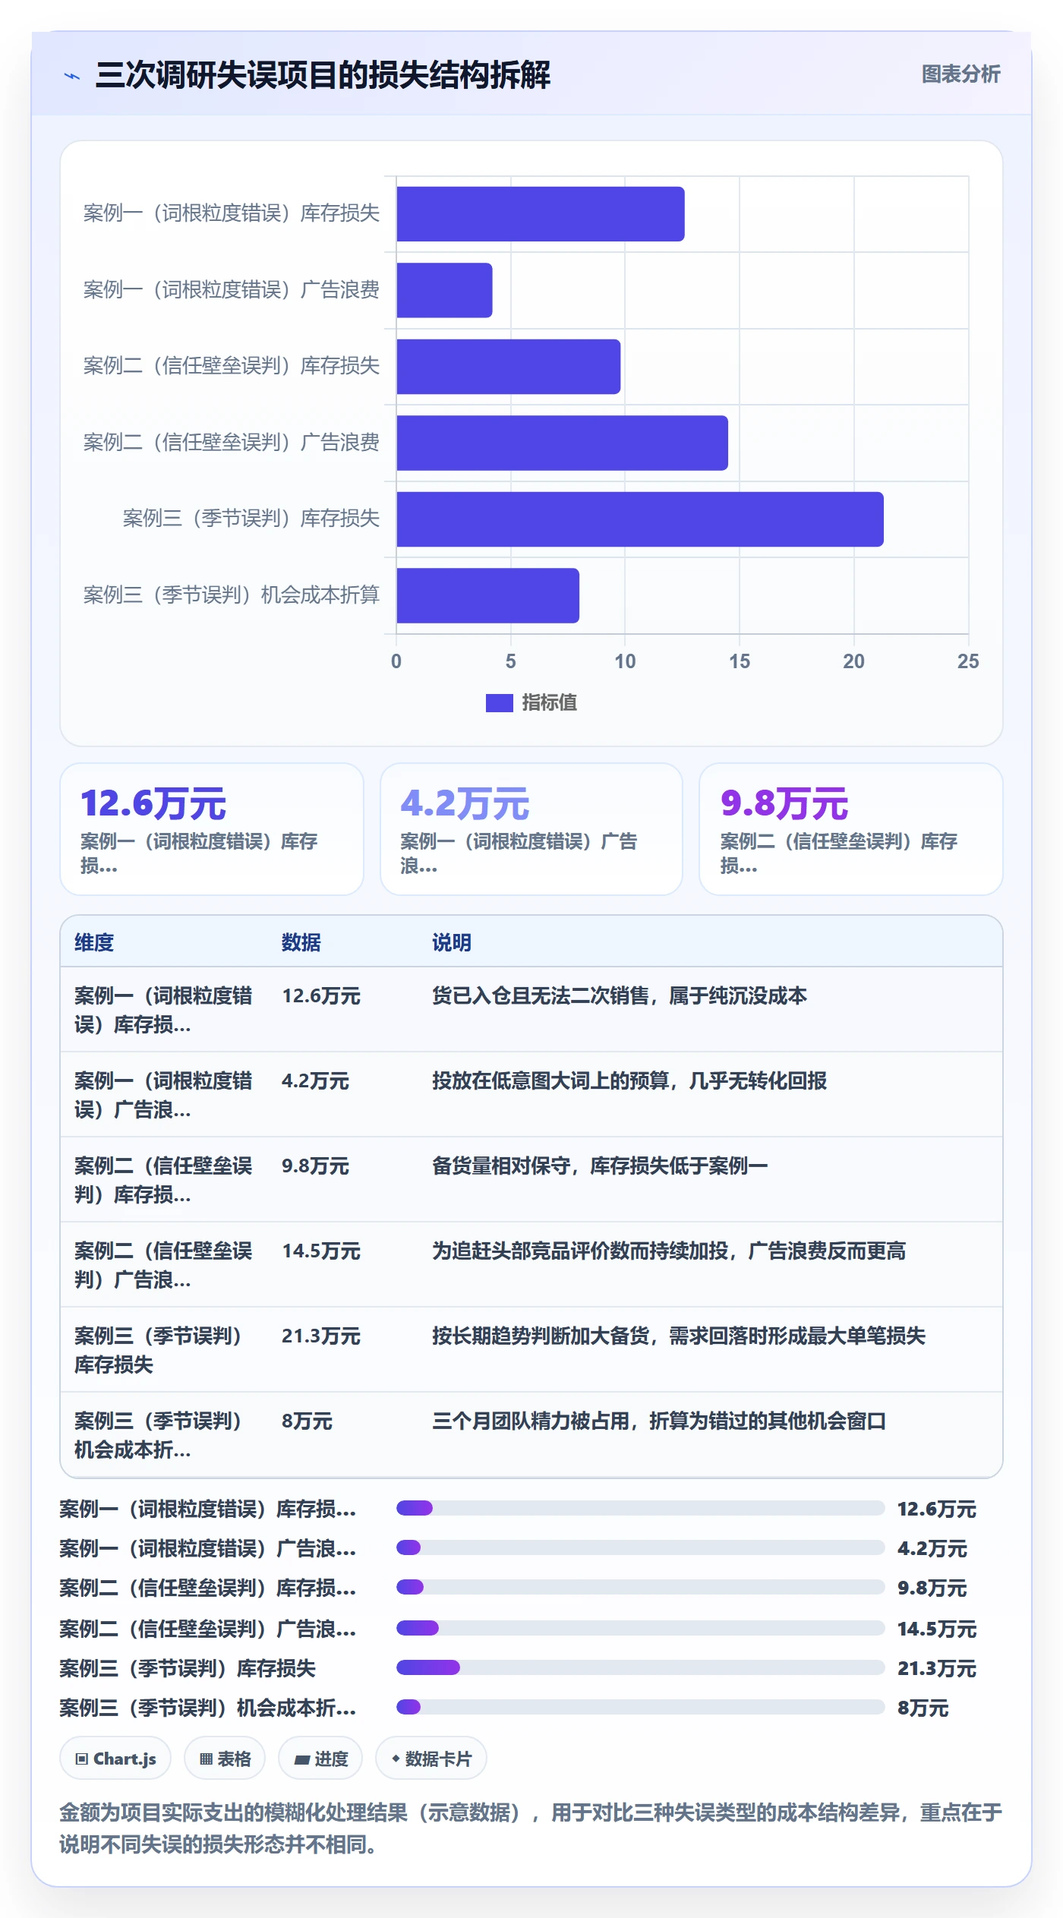Toggle the 指标值 legend color box
This screenshot has width=1063, height=1918.
click(499, 703)
